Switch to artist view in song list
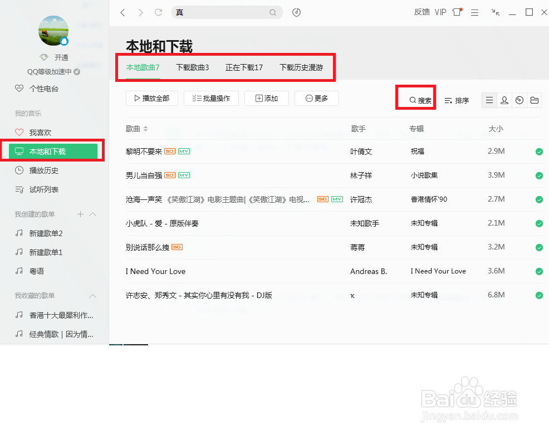 pos(504,100)
